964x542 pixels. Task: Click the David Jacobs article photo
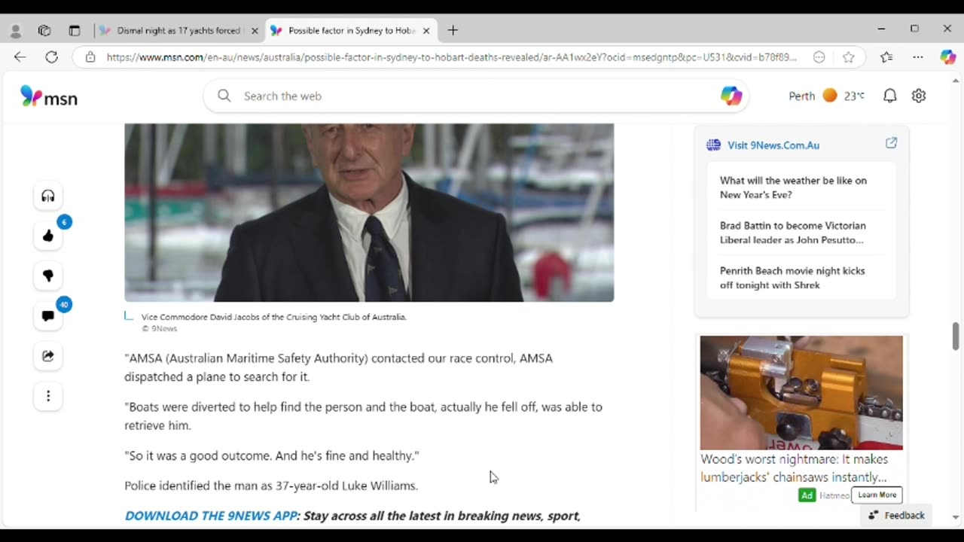(369, 212)
